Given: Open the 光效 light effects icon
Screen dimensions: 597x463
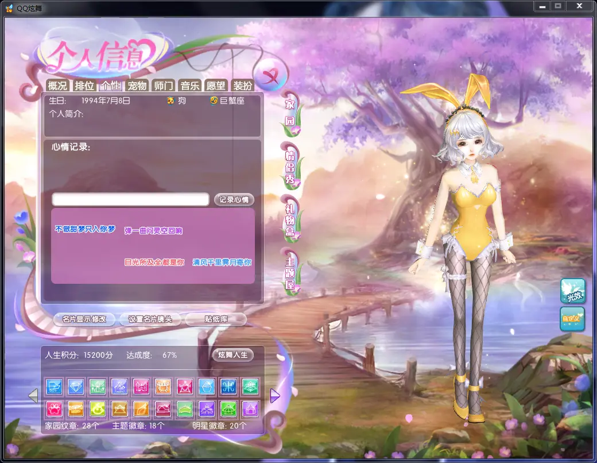Looking at the screenshot, I should 572,291.
